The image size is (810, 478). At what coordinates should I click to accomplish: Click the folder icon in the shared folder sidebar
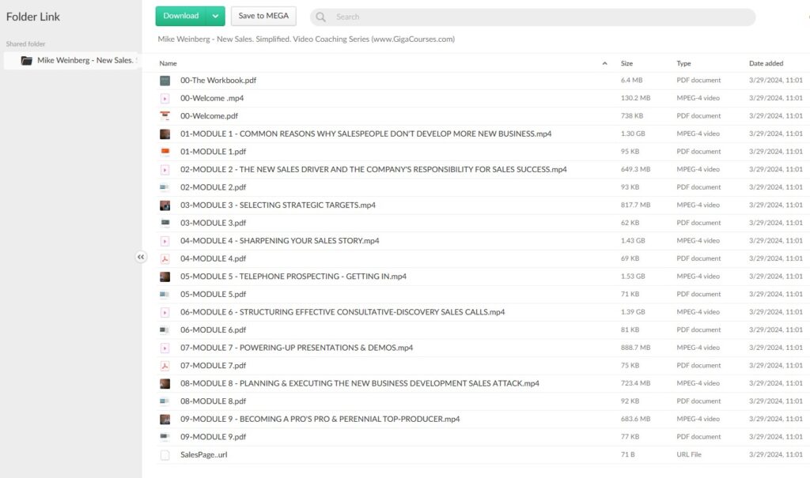pos(27,61)
